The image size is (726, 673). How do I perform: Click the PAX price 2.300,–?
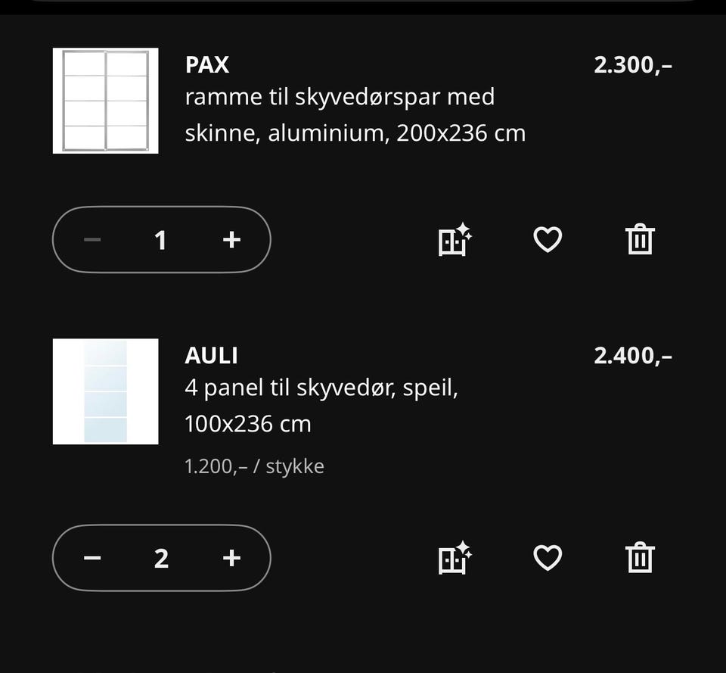(632, 65)
